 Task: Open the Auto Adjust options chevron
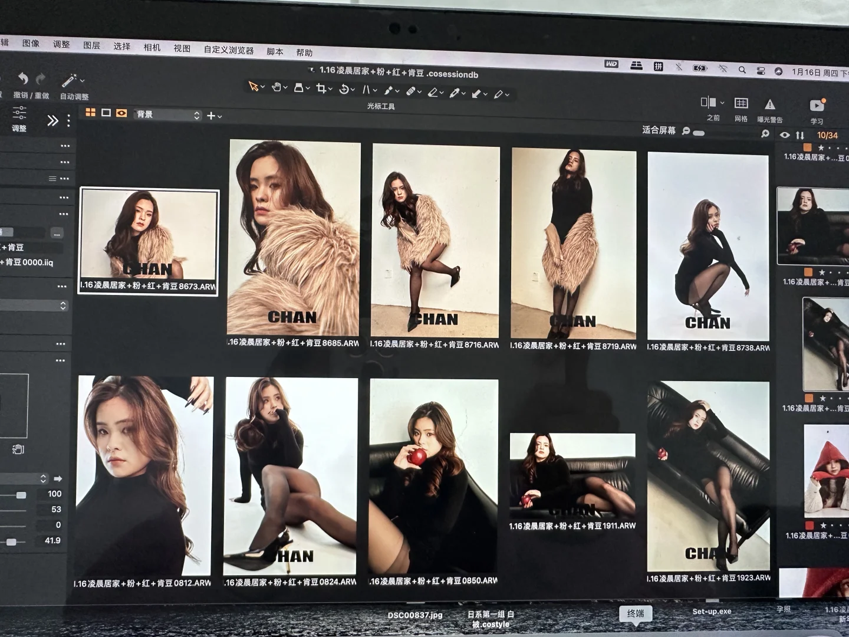pos(82,81)
